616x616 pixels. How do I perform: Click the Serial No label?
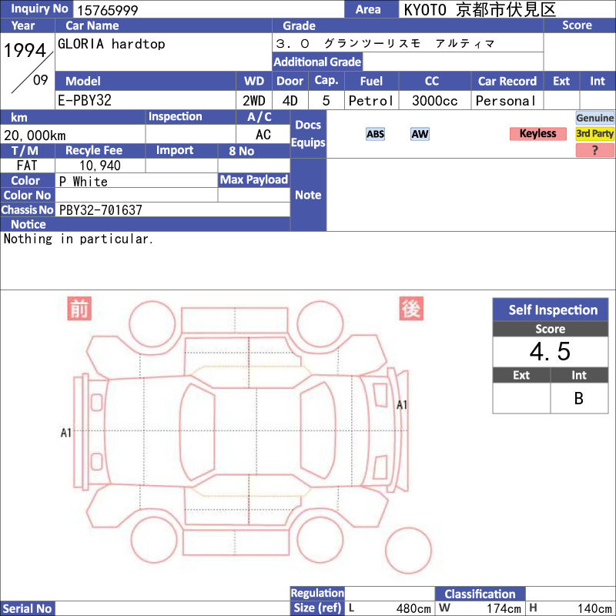coord(27,608)
